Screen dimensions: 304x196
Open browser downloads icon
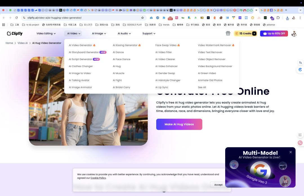coord(287,18)
